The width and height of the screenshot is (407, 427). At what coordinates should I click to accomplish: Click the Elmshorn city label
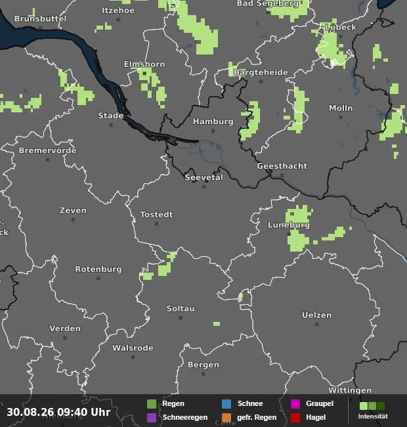[144, 64]
